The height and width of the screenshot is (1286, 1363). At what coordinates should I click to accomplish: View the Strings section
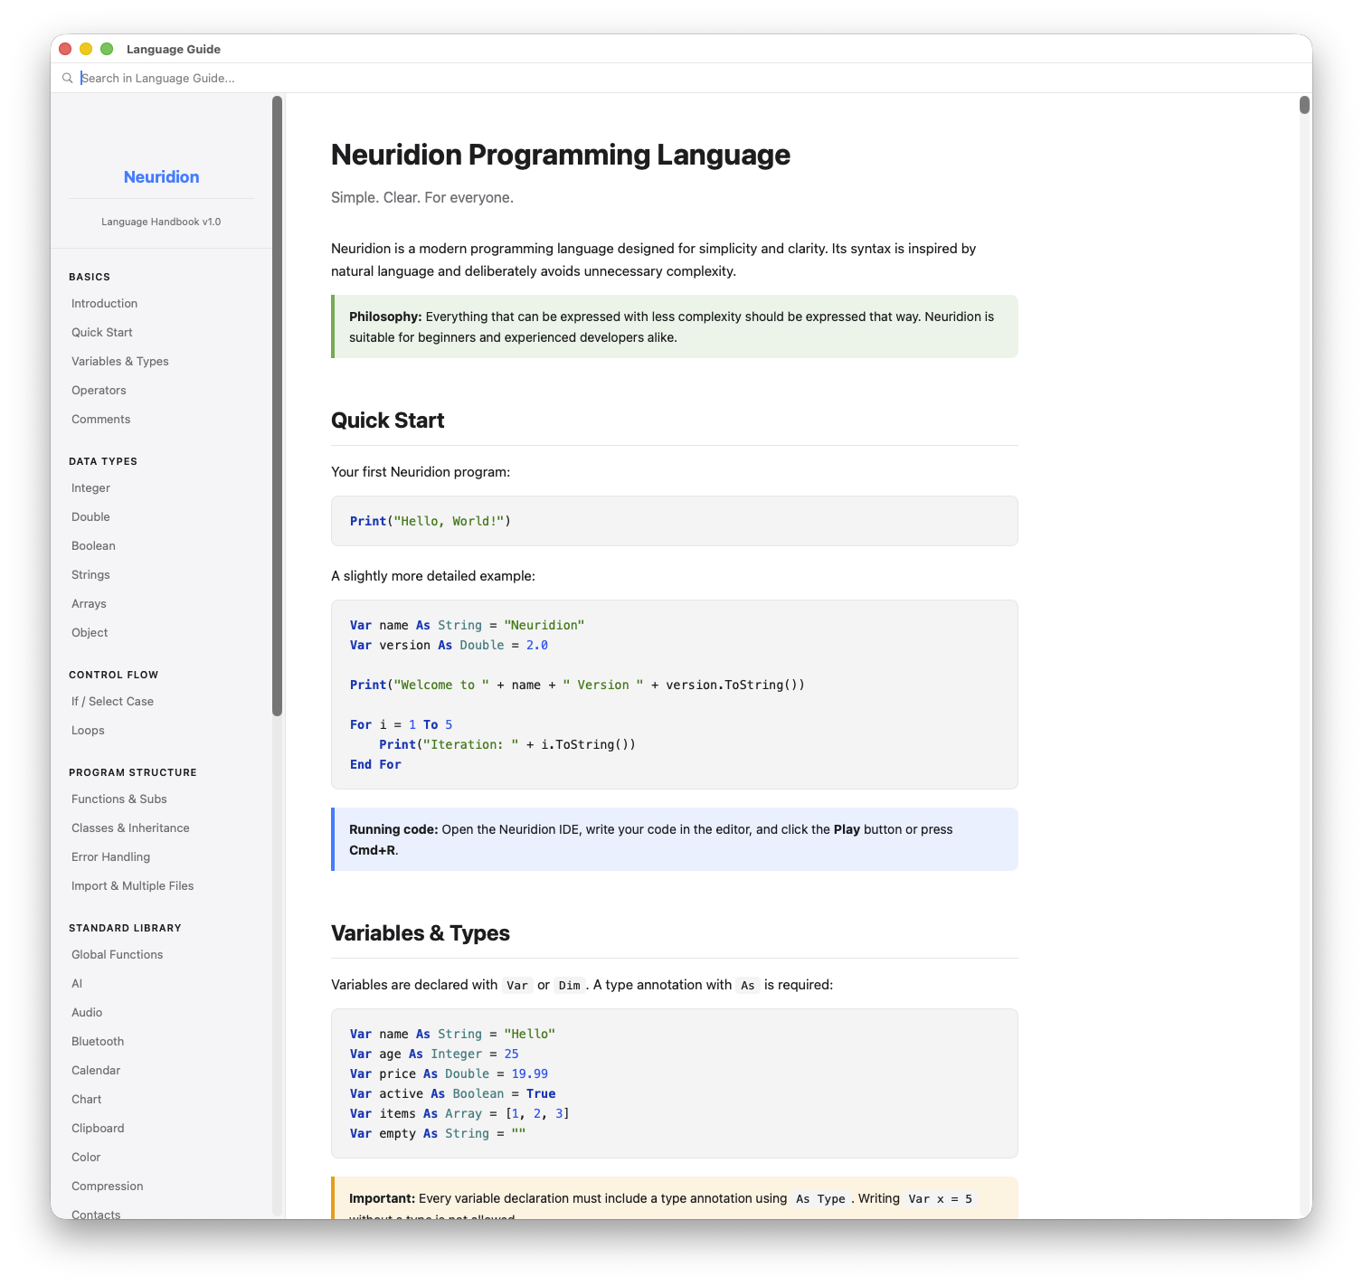pyautogui.click(x=90, y=574)
